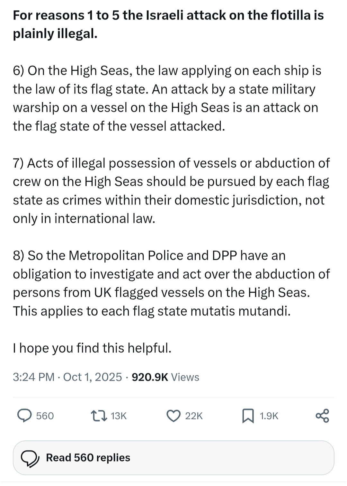
Task: Click the 'Views' label after the count
Action: pyautogui.click(x=185, y=377)
